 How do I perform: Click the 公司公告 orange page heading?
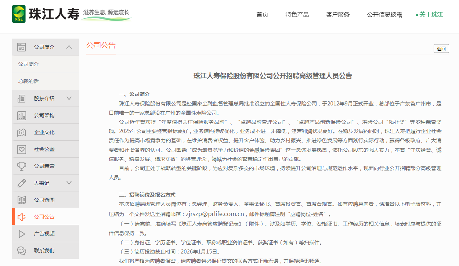click(101, 45)
